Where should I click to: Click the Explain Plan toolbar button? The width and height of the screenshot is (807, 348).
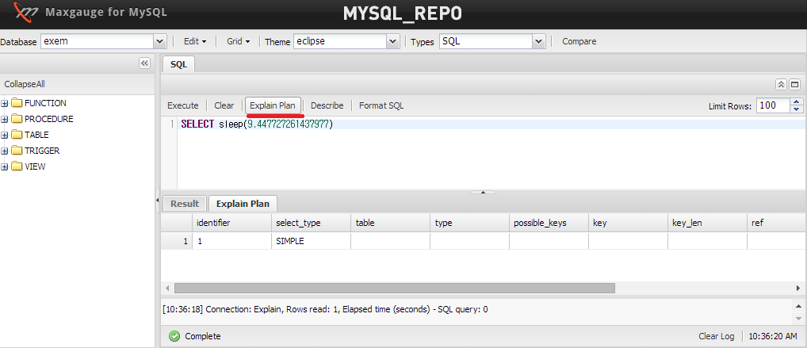(x=273, y=105)
